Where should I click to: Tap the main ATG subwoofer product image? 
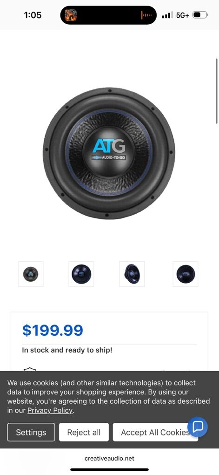[x=109, y=153]
